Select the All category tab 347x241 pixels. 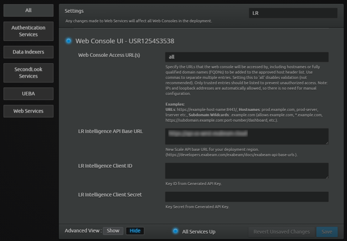point(29,10)
